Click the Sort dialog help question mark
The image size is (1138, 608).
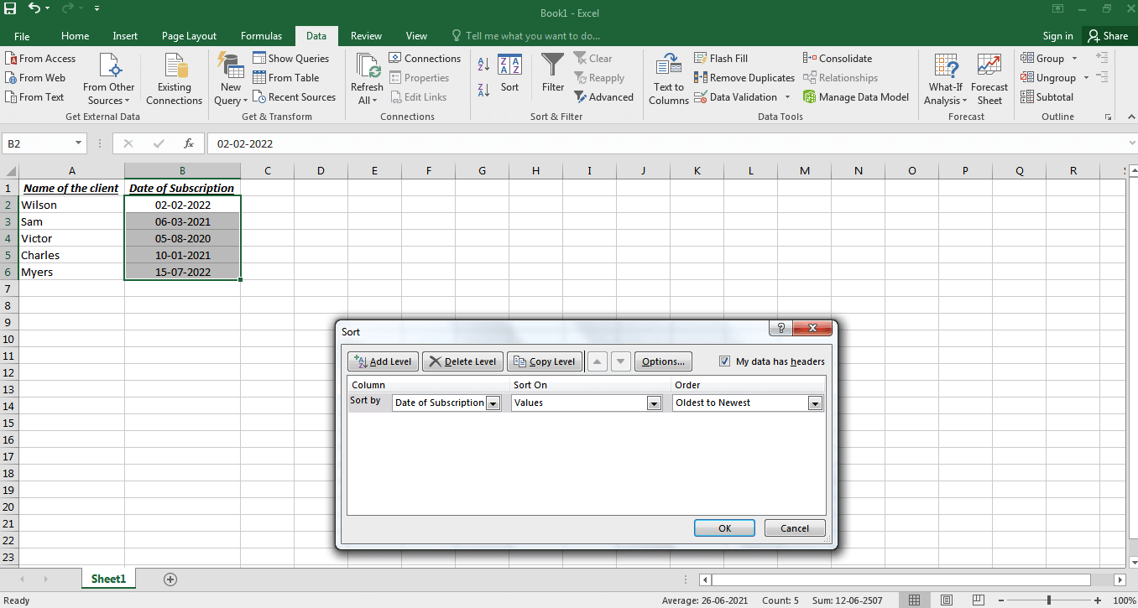tap(781, 329)
